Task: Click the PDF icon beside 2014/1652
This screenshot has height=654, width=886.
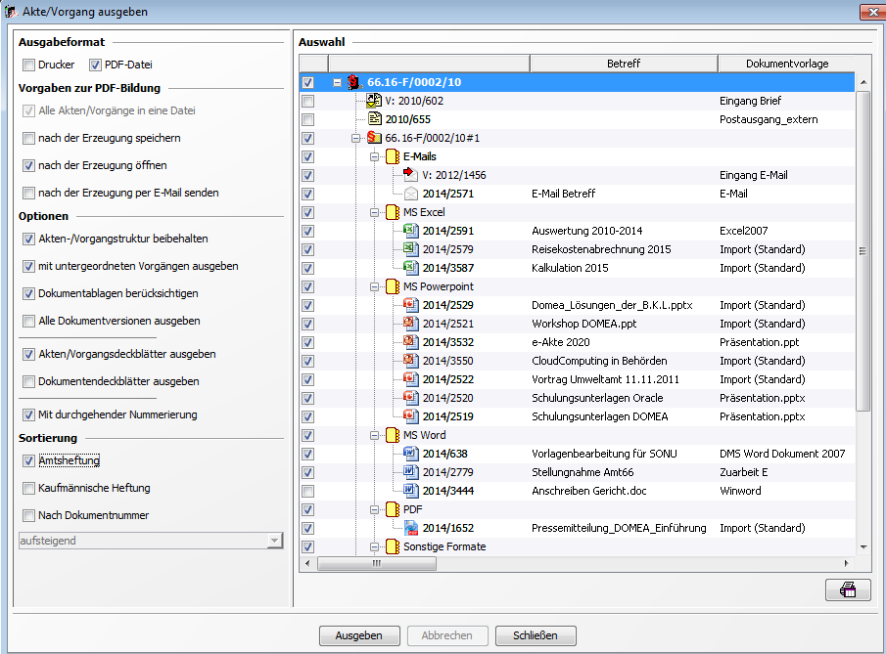Action: pyautogui.click(x=411, y=528)
